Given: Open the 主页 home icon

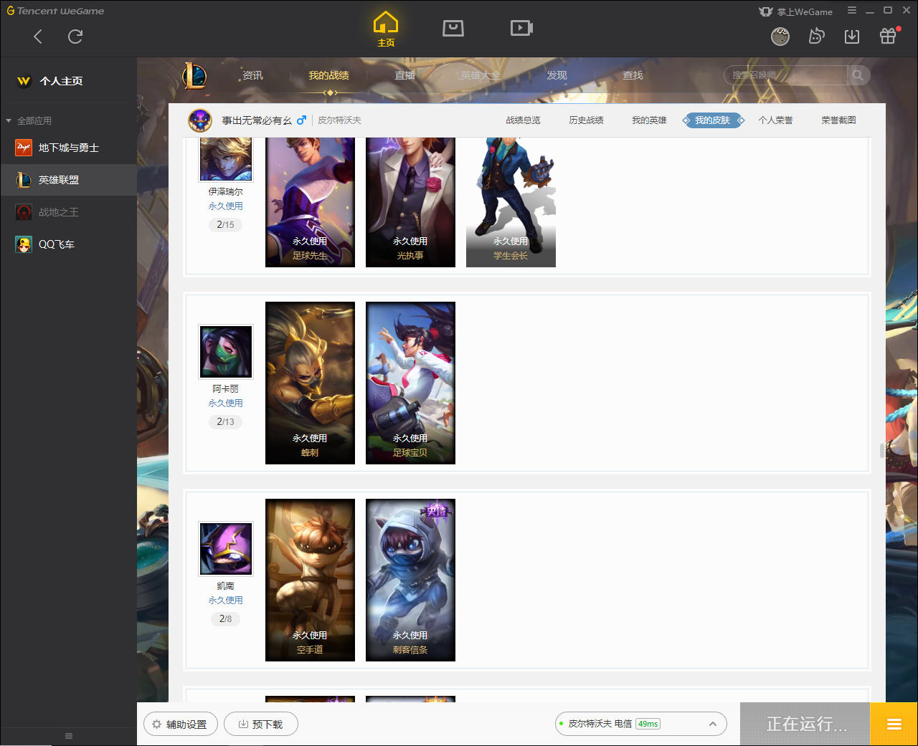Looking at the screenshot, I should [x=386, y=29].
